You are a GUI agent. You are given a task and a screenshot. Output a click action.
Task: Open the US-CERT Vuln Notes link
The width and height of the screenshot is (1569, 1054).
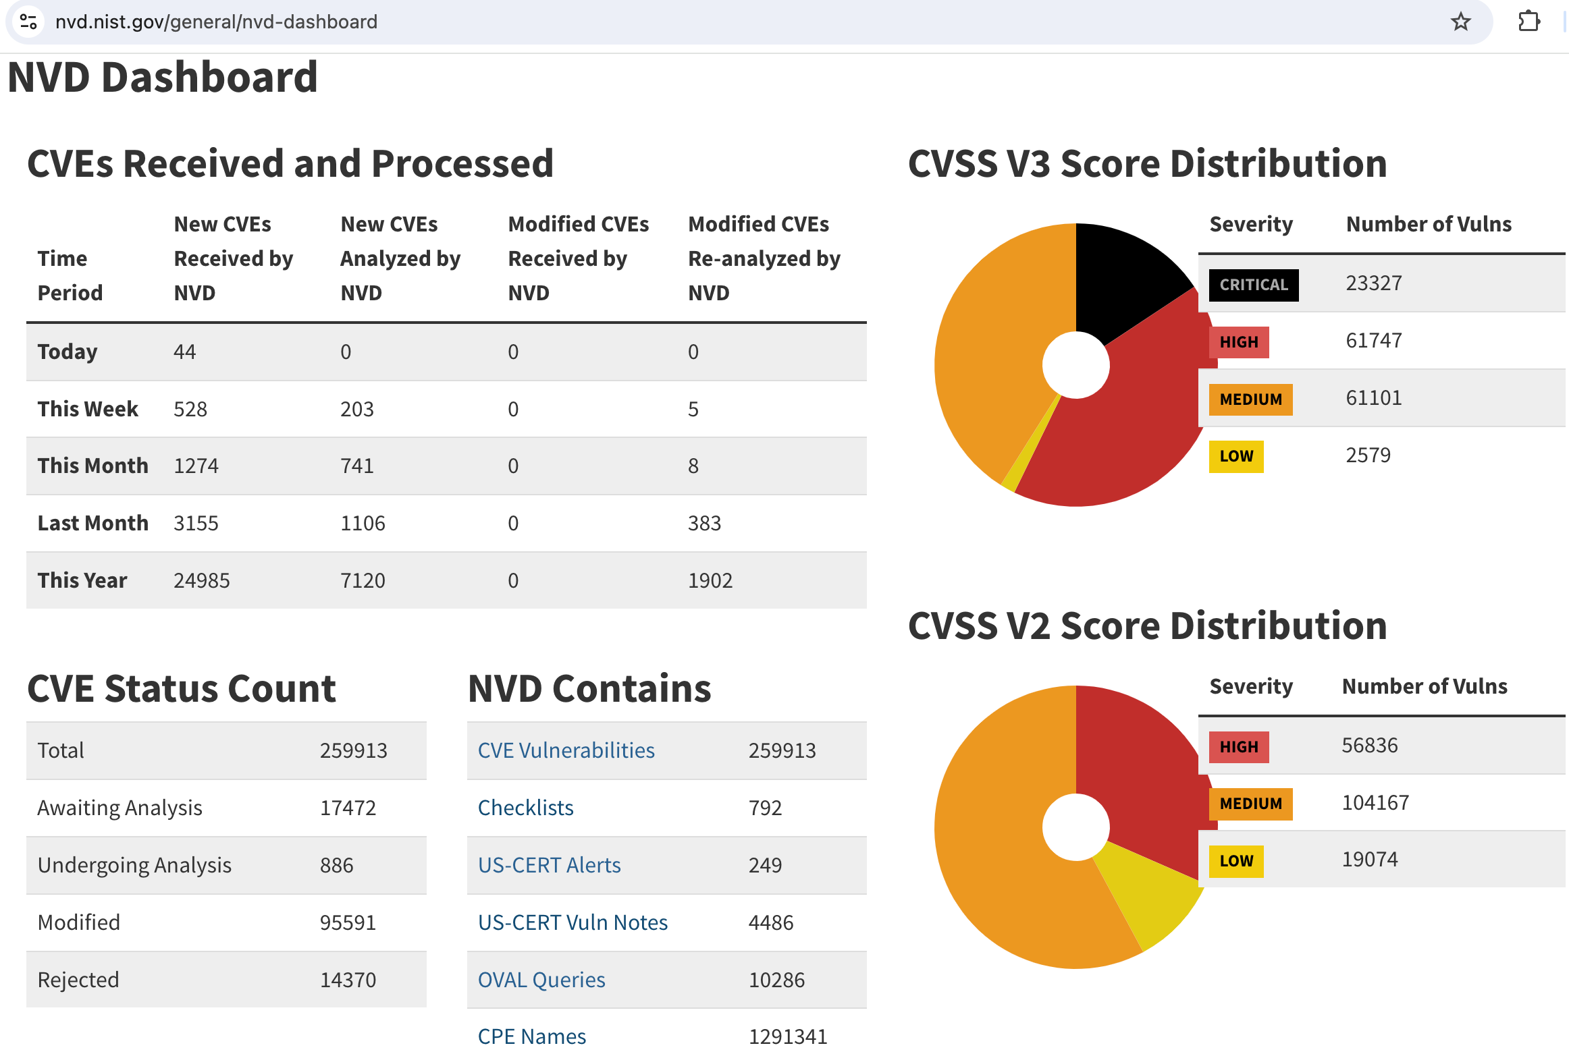click(573, 922)
